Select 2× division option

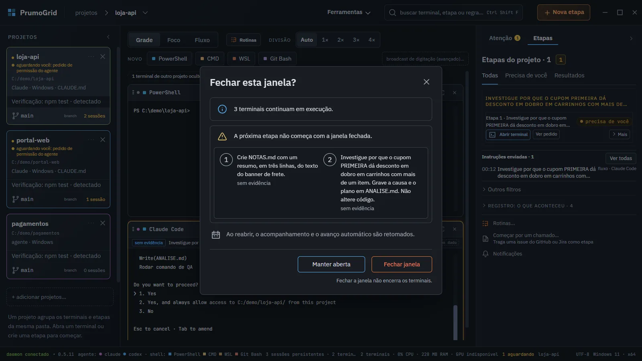tap(340, 40)
